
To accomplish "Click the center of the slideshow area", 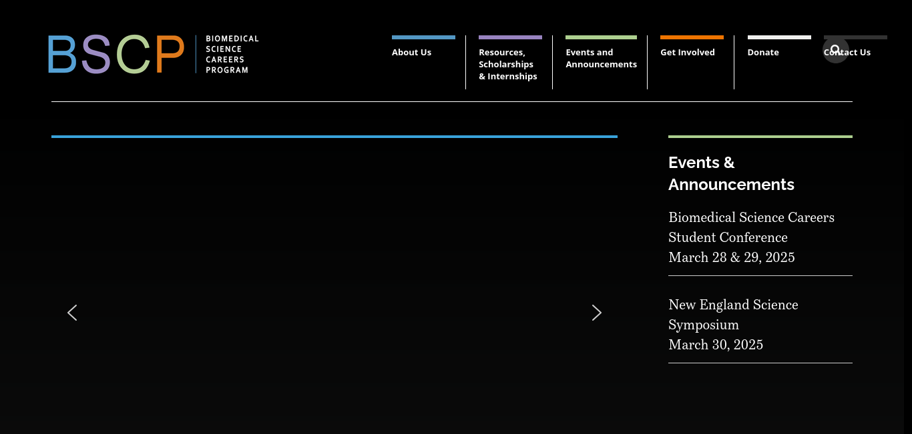I will [x=334, y=287].
